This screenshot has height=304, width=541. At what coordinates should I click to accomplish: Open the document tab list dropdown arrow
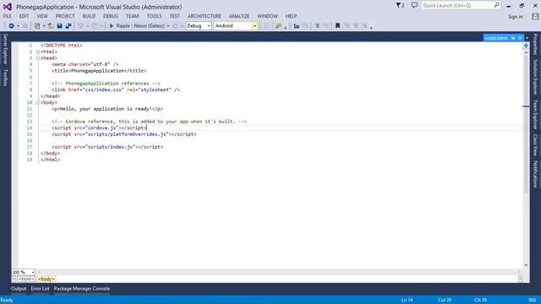(527, 38)
